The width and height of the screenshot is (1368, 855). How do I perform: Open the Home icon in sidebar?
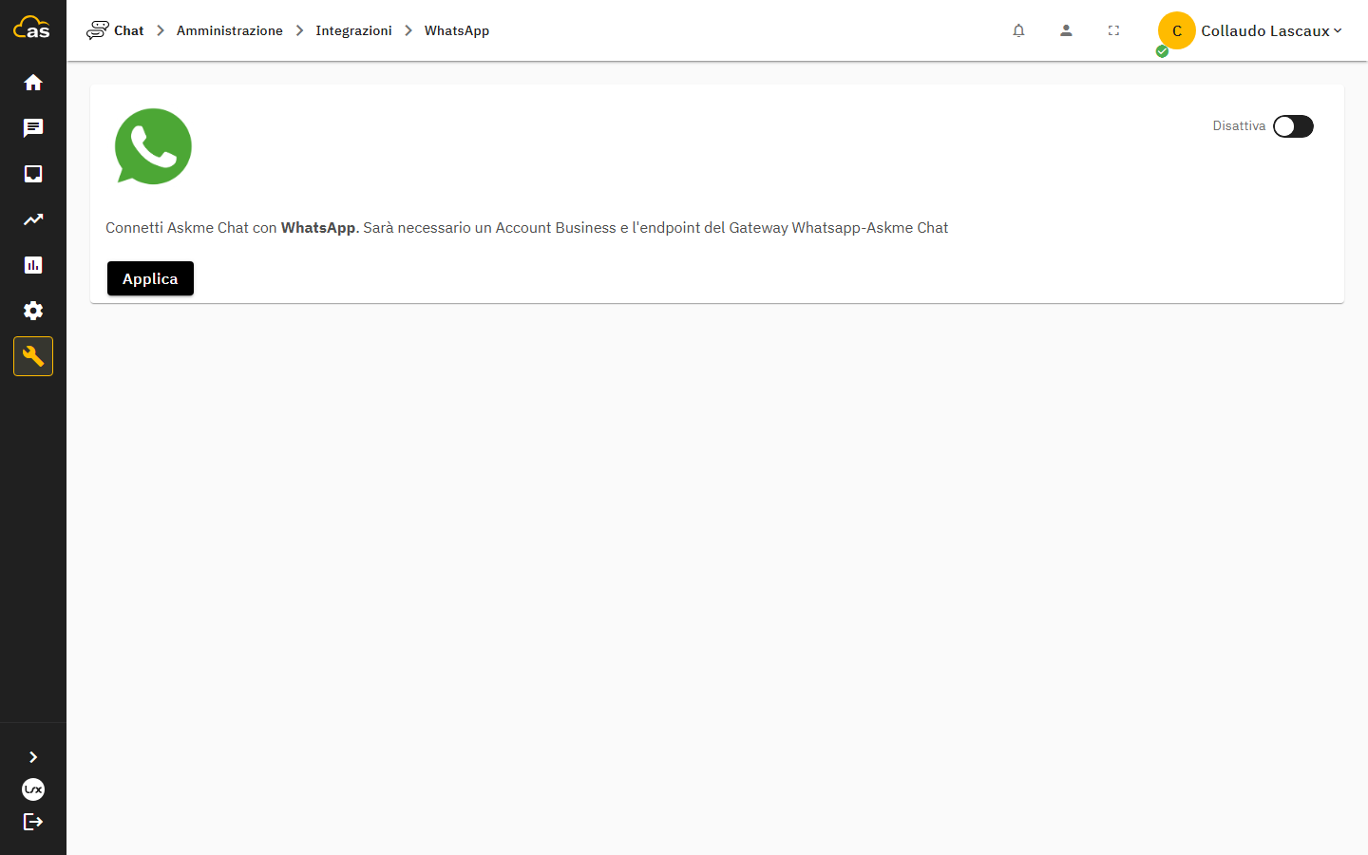click(33, 83)
